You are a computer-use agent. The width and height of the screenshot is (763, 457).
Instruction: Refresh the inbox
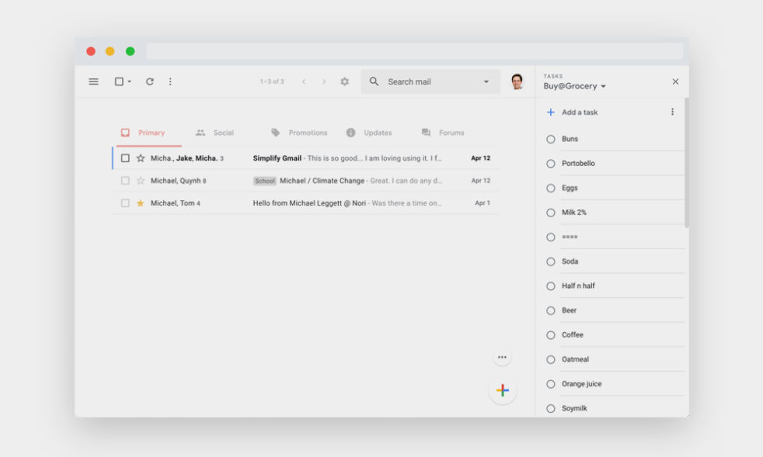(x=150, y=81)
